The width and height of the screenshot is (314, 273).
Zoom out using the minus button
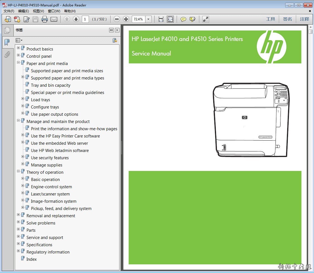coord(117,19)
